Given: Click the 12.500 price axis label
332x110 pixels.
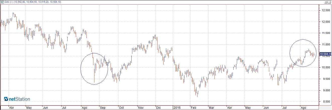Looking at the screenshot, I should point(326,10).
